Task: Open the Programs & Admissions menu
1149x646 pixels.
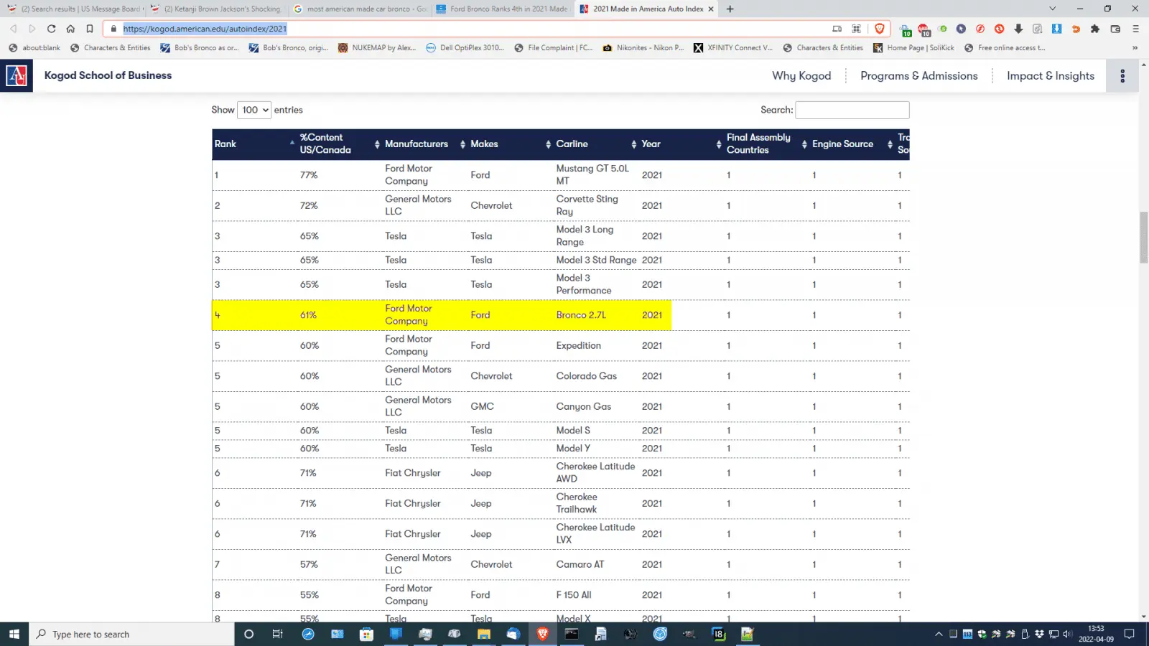Action: (918, 76)
